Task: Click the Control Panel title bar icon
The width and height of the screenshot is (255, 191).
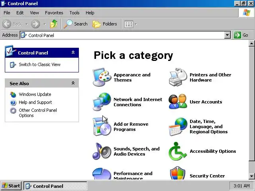Action: [4, 4]
